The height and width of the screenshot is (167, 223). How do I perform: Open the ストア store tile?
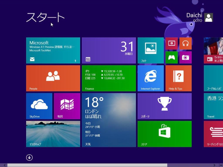tap(164, 134)
